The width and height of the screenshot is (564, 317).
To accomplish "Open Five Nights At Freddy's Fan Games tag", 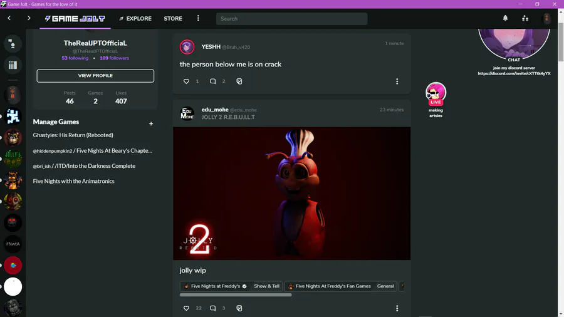I will click(330, 286).
